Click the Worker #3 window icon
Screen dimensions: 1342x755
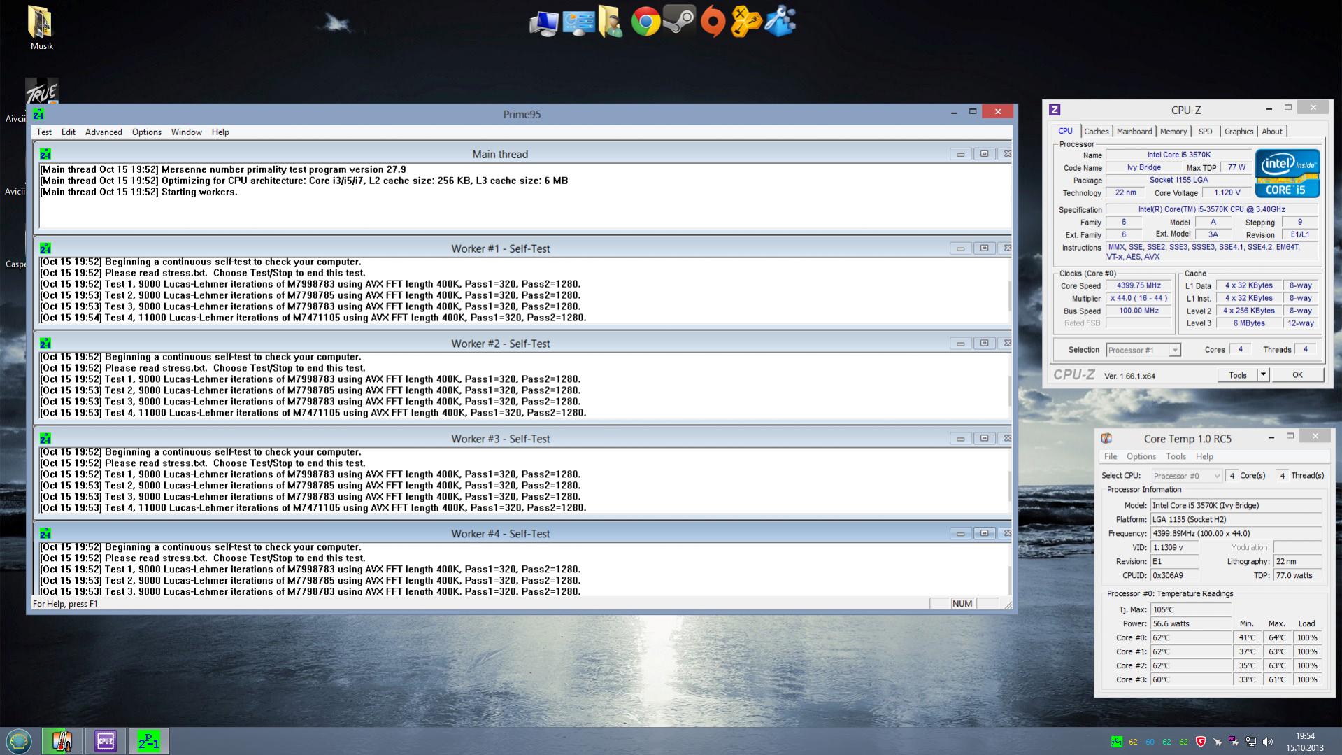(45, 439)
